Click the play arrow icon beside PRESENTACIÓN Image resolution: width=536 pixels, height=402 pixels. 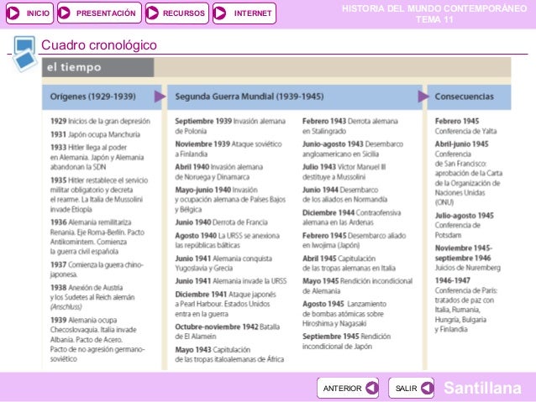pos(64,13)
